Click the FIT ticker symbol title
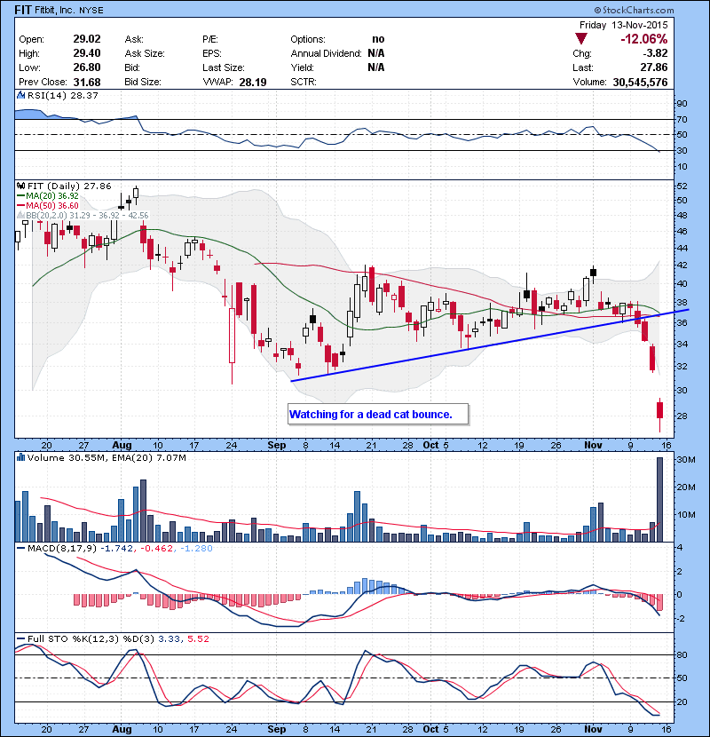 pyautogui.click(x=23, y=10)
